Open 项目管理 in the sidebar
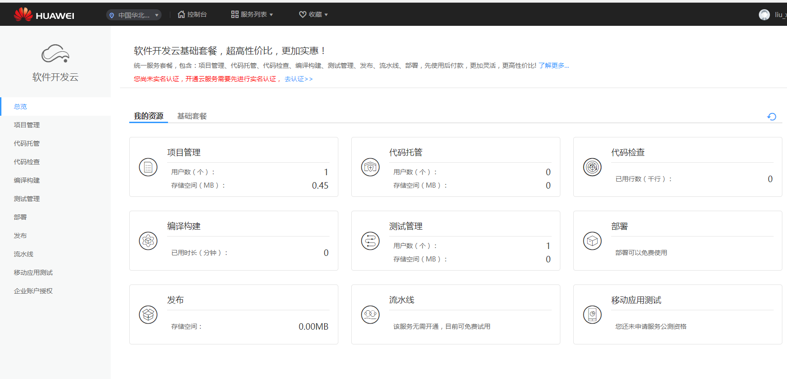The width and height of the screenshot is (787, 379). coord(27,125)
